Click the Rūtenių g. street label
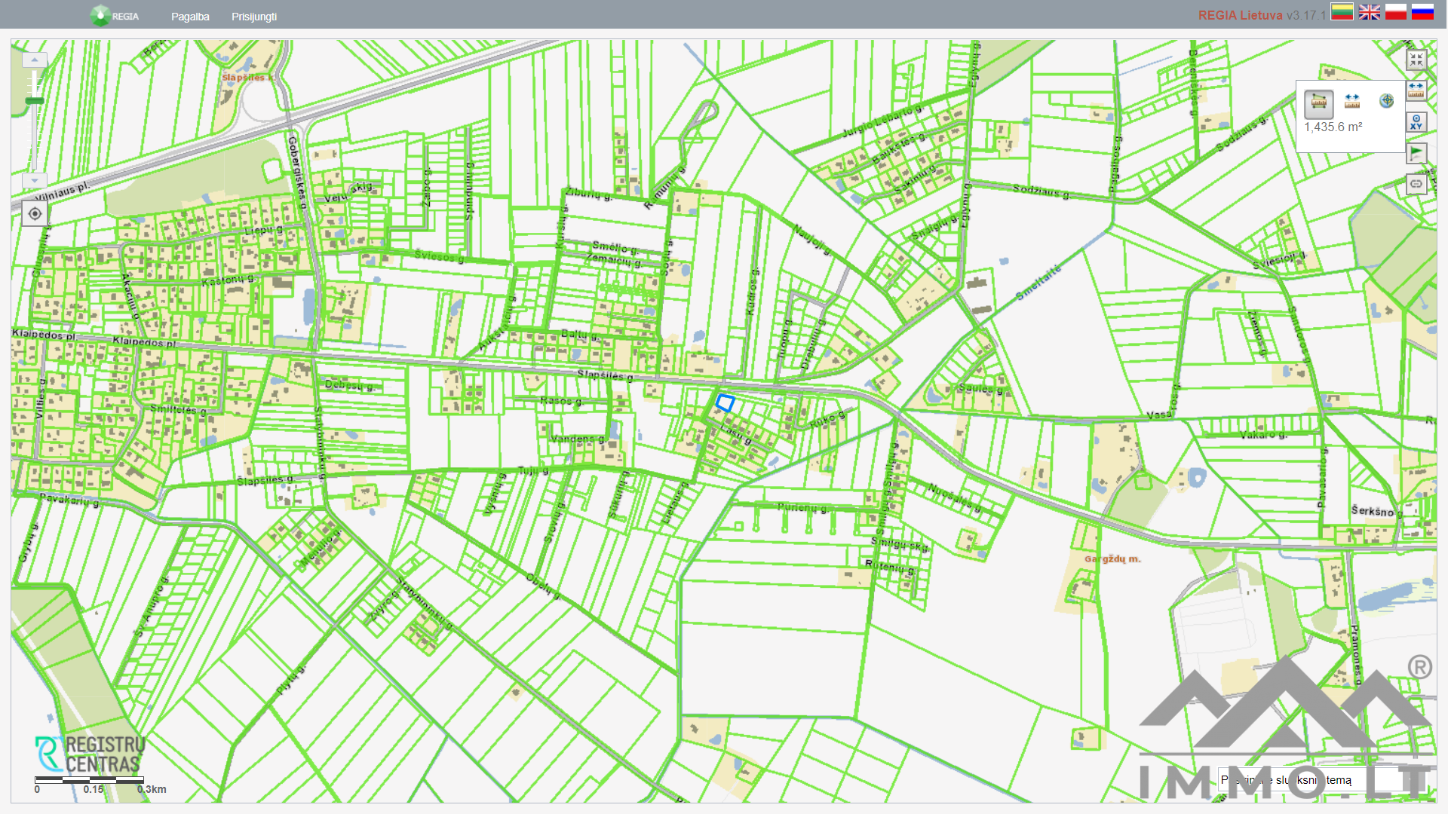The width and height of the screenshot is (1448, 814). (x=891, y=567)
